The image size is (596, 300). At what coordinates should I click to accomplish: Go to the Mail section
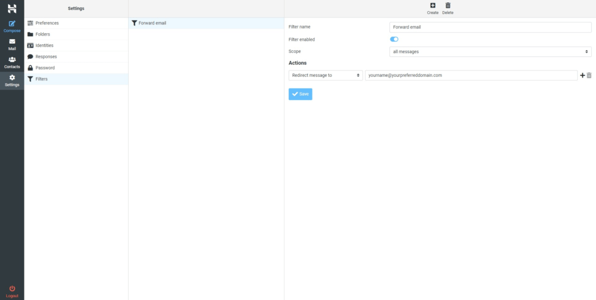coord(12,44)
